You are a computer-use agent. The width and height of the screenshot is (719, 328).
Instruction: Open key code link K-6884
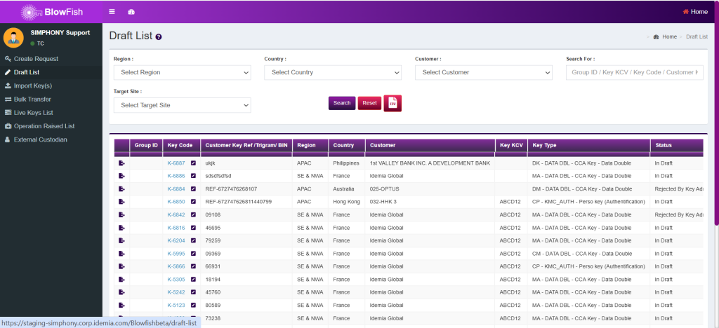pos(176,189)
